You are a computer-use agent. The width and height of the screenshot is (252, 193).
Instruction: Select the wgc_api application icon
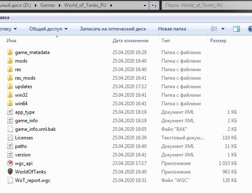[10, 163]
